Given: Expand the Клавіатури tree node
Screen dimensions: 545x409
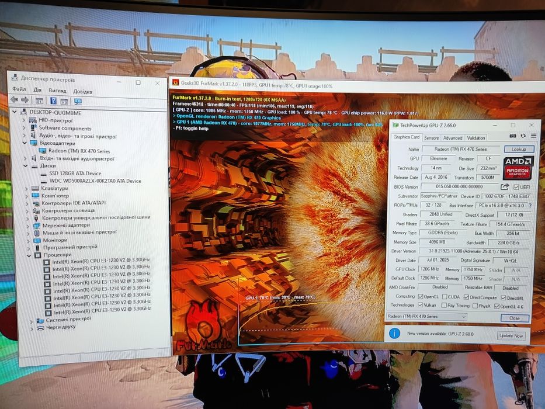Looking at the screenshot, I should pyautogui.click(x=26, y=189).
